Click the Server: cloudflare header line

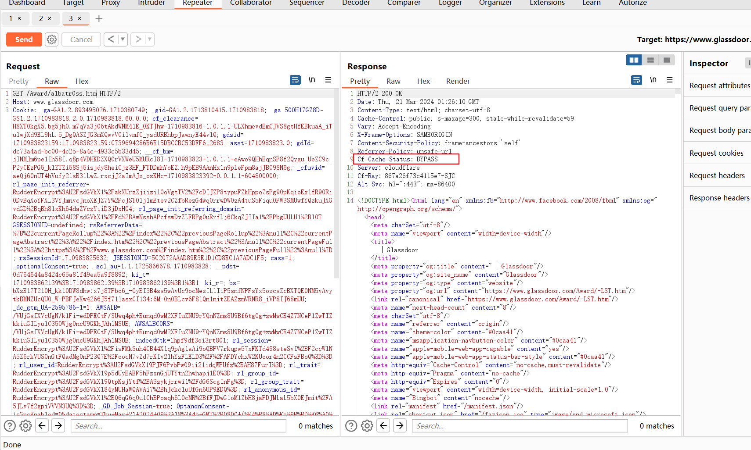point(388,168)
